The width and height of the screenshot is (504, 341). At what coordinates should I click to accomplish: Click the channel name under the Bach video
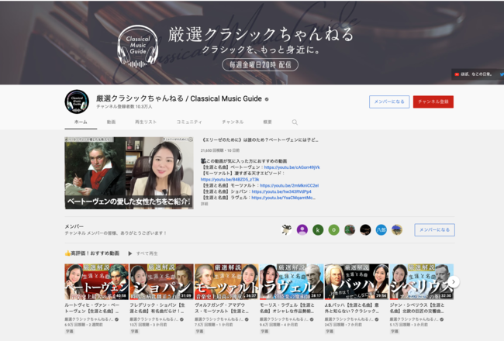347,319
